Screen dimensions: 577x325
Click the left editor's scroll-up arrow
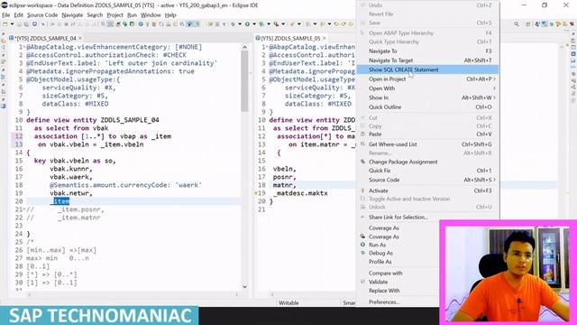tap(244, 47)
